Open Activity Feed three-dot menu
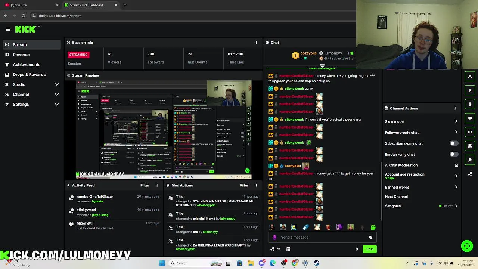Viewport: 478px width, 269px height. [x=157, y=185]
